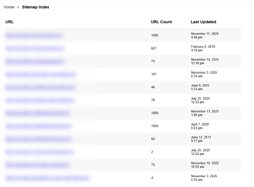The image size is (254, 187).
Task: Select the URL count value 107
Action: (154, 74)
